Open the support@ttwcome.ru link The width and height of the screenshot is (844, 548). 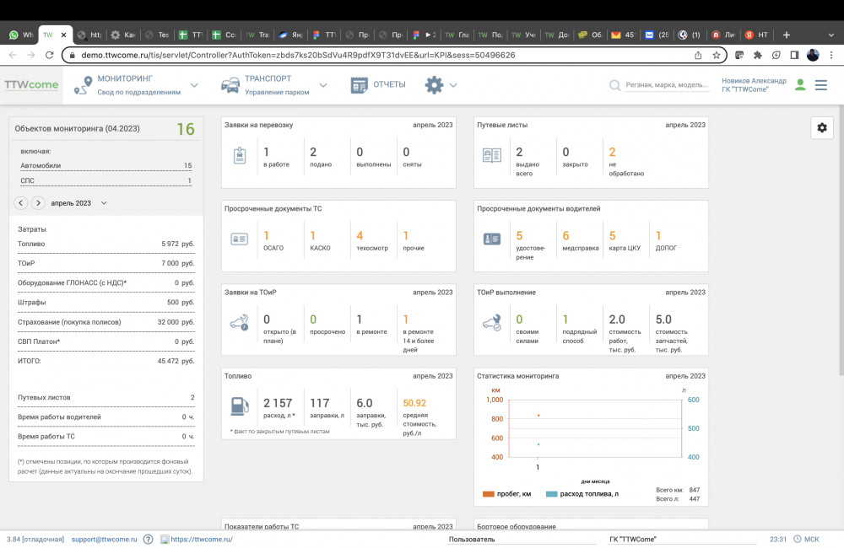pyautogui.click(x=103, y=539)
